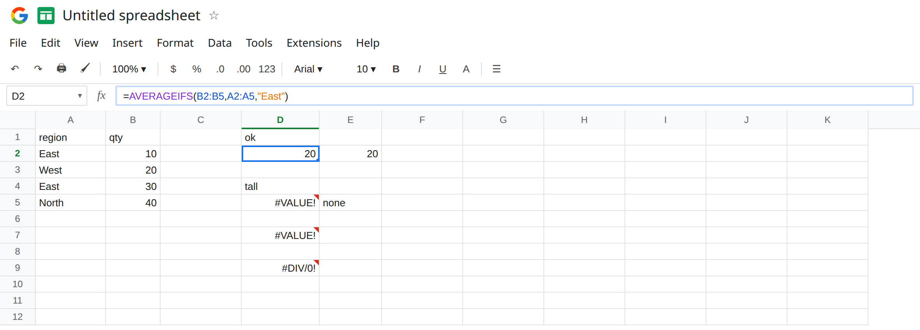Select row 2 header

tap(18, 153)
